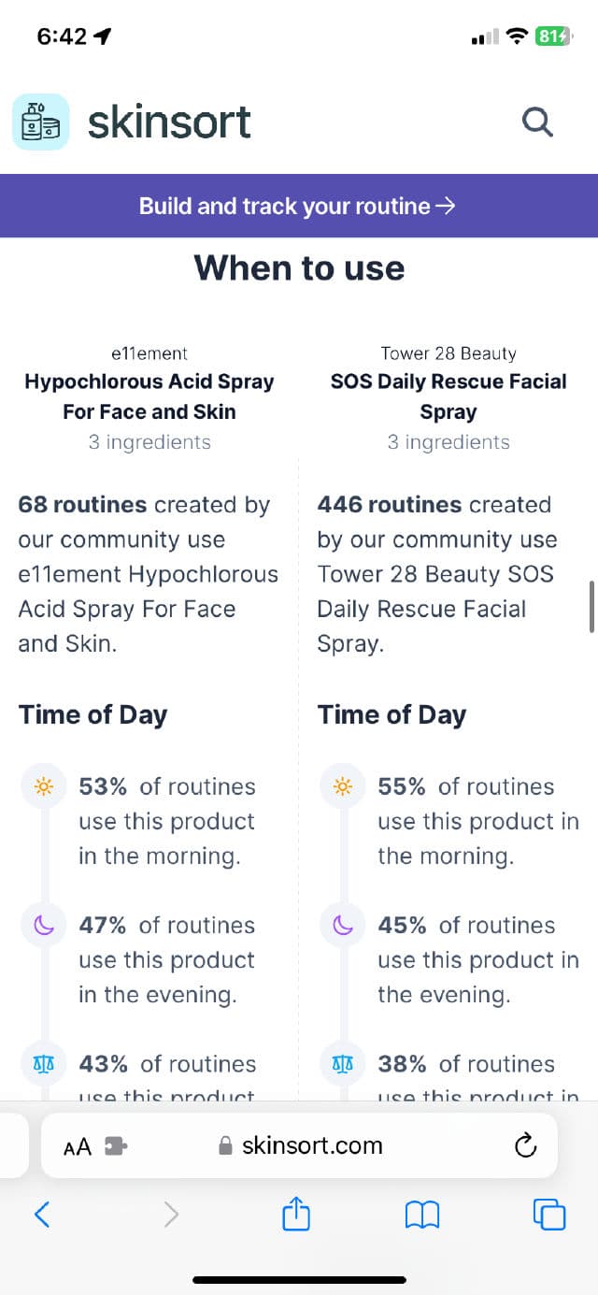Tap the extensions puzzle piece icon
This screenshot has height=1295, width=598.
116,1146
